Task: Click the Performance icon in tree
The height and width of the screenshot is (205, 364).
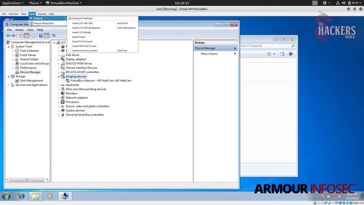Action: tap(17, 68)
